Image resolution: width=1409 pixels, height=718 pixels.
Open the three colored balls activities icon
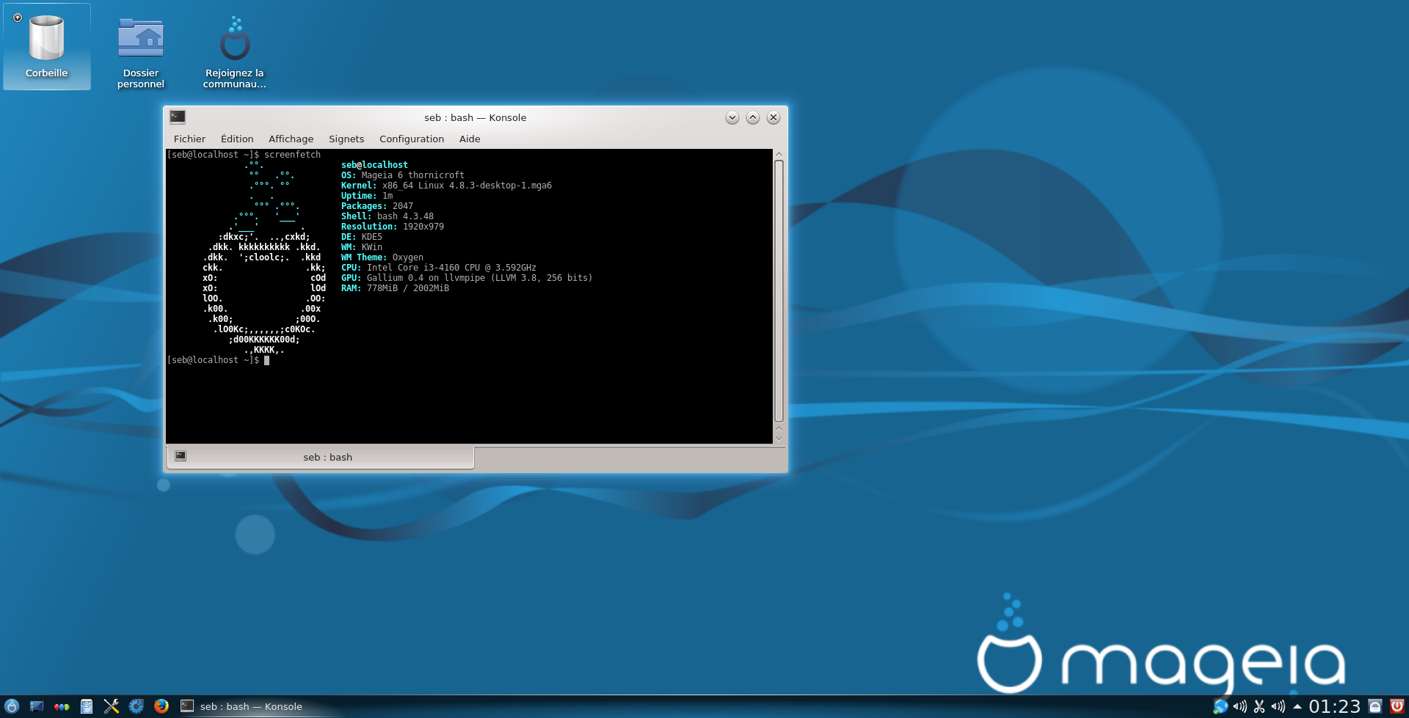click(62, 706)
